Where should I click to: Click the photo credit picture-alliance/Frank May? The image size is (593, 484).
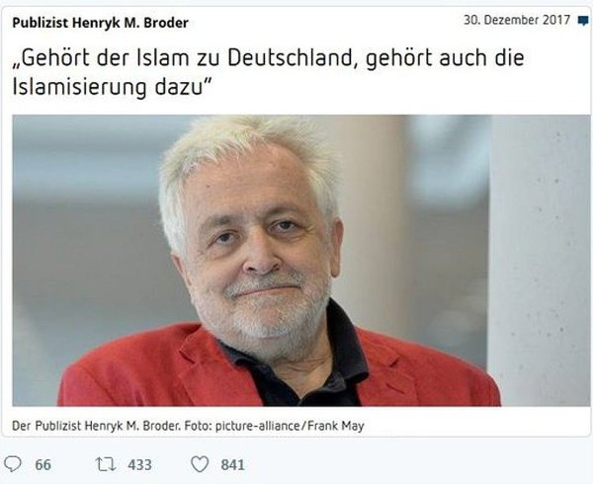click(x=290, y=426)
